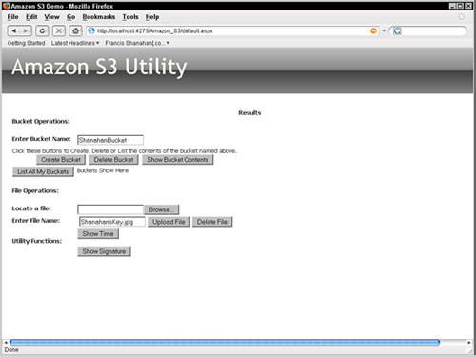Click the site icon before the URL
Image resolution: width=476 pixels, height=357 pixels.
click(91, 30)
